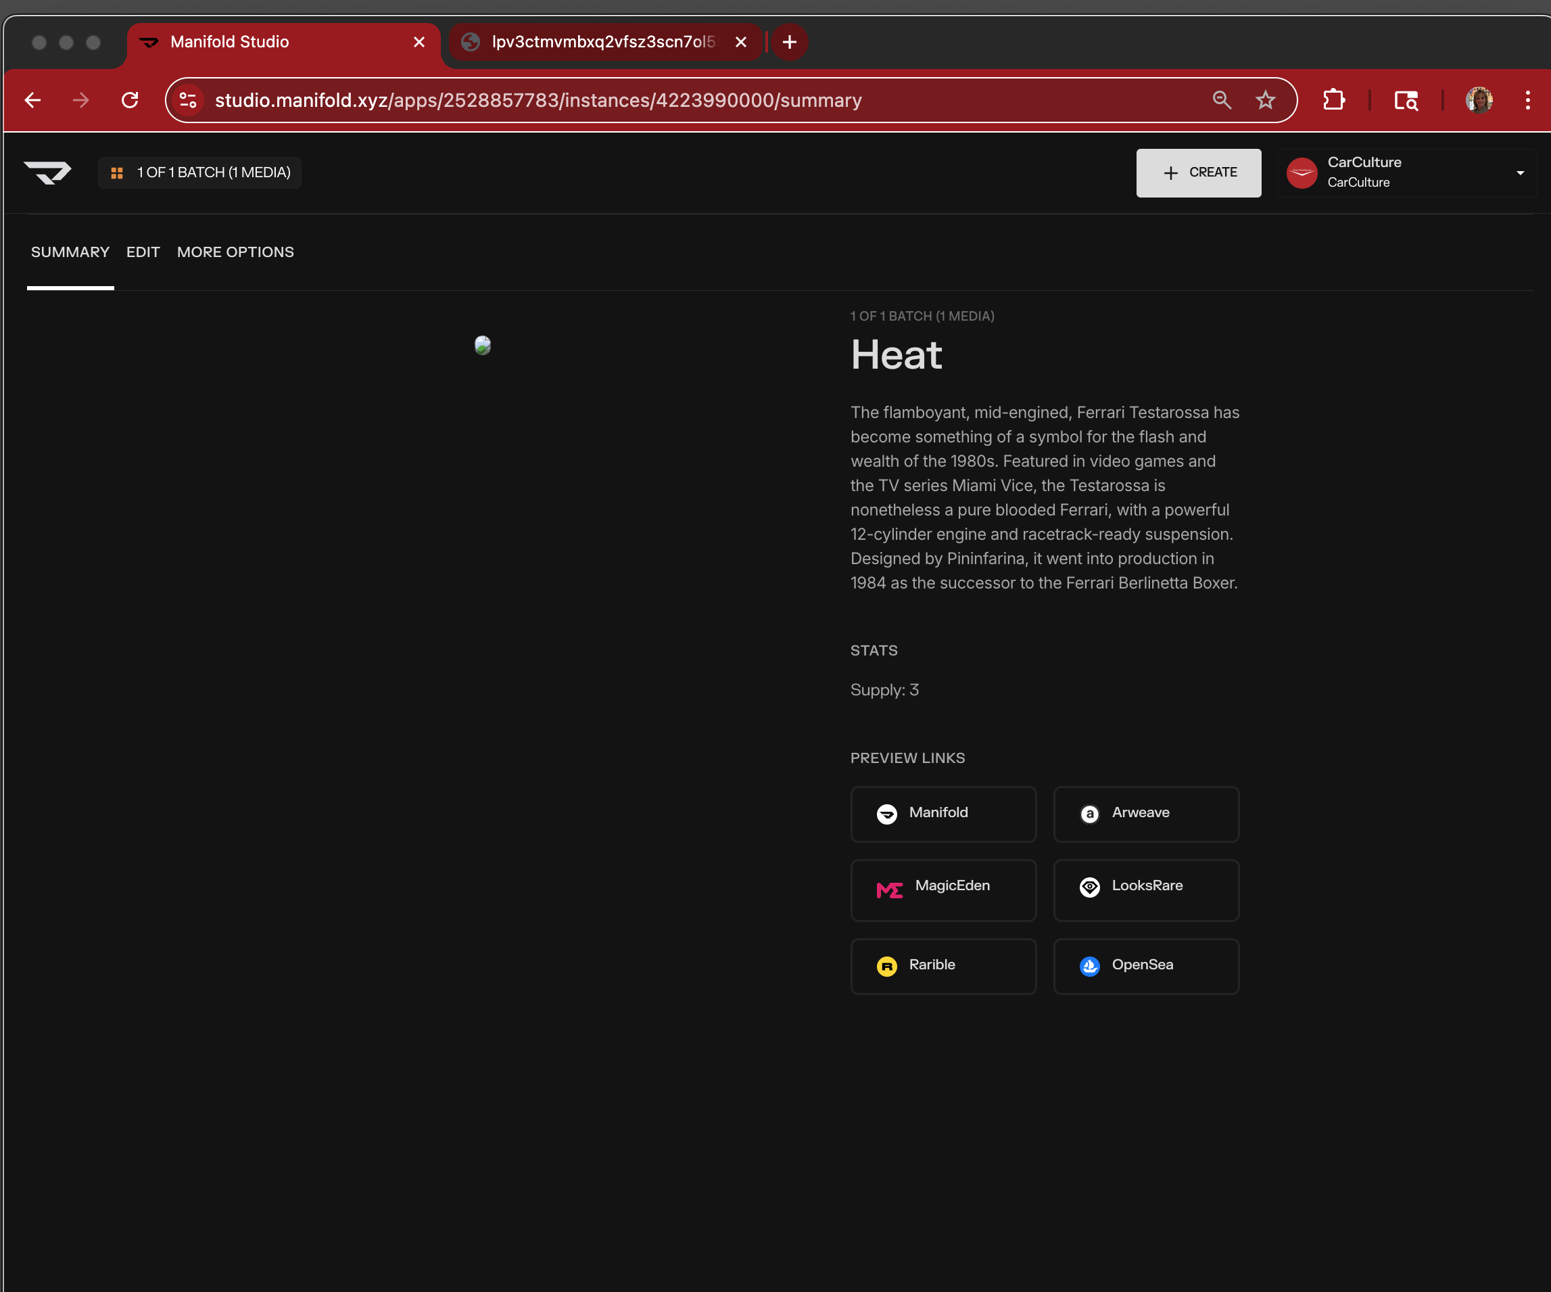1551x1292 pixels.
Task: Click the STATS section label
Action: pos(874,651)
